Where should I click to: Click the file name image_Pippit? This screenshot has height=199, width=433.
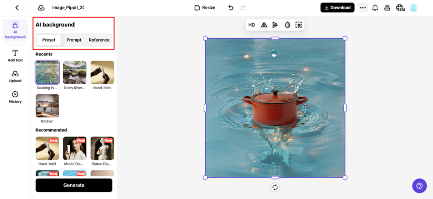[68, 8]
